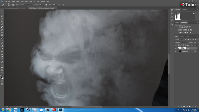
Task: Open the brush preset picker arrow
Action: tap(11, 5)
